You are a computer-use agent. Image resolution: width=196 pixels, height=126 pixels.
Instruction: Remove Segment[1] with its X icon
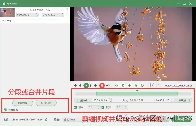(x=67, y=9)
